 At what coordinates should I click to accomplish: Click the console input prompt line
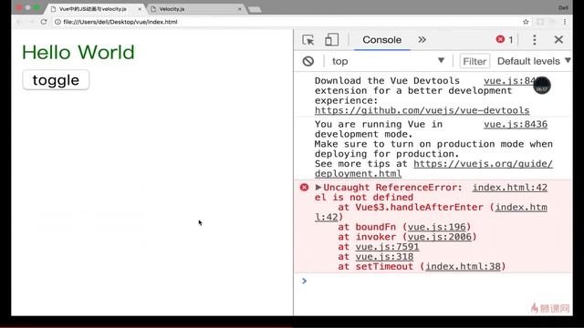click(433, 281)
